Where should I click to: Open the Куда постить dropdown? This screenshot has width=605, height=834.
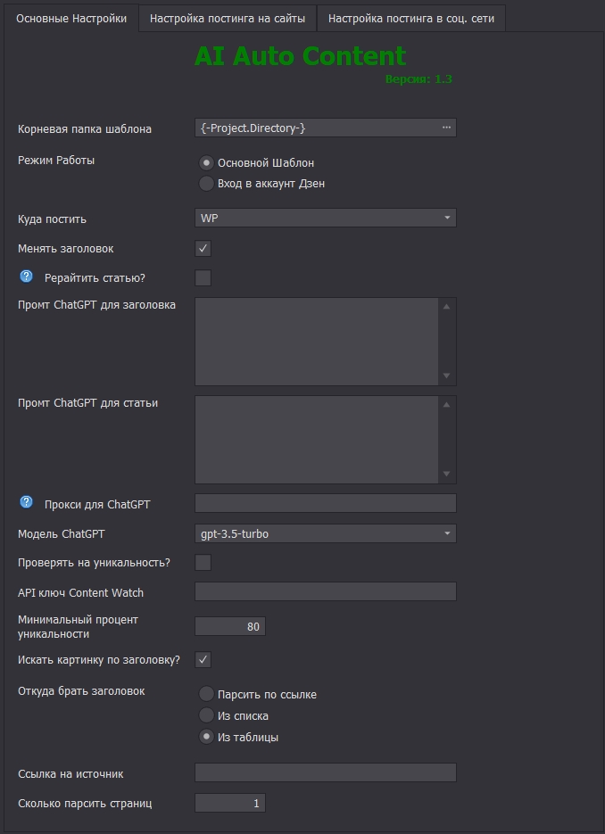pos(325,218)
